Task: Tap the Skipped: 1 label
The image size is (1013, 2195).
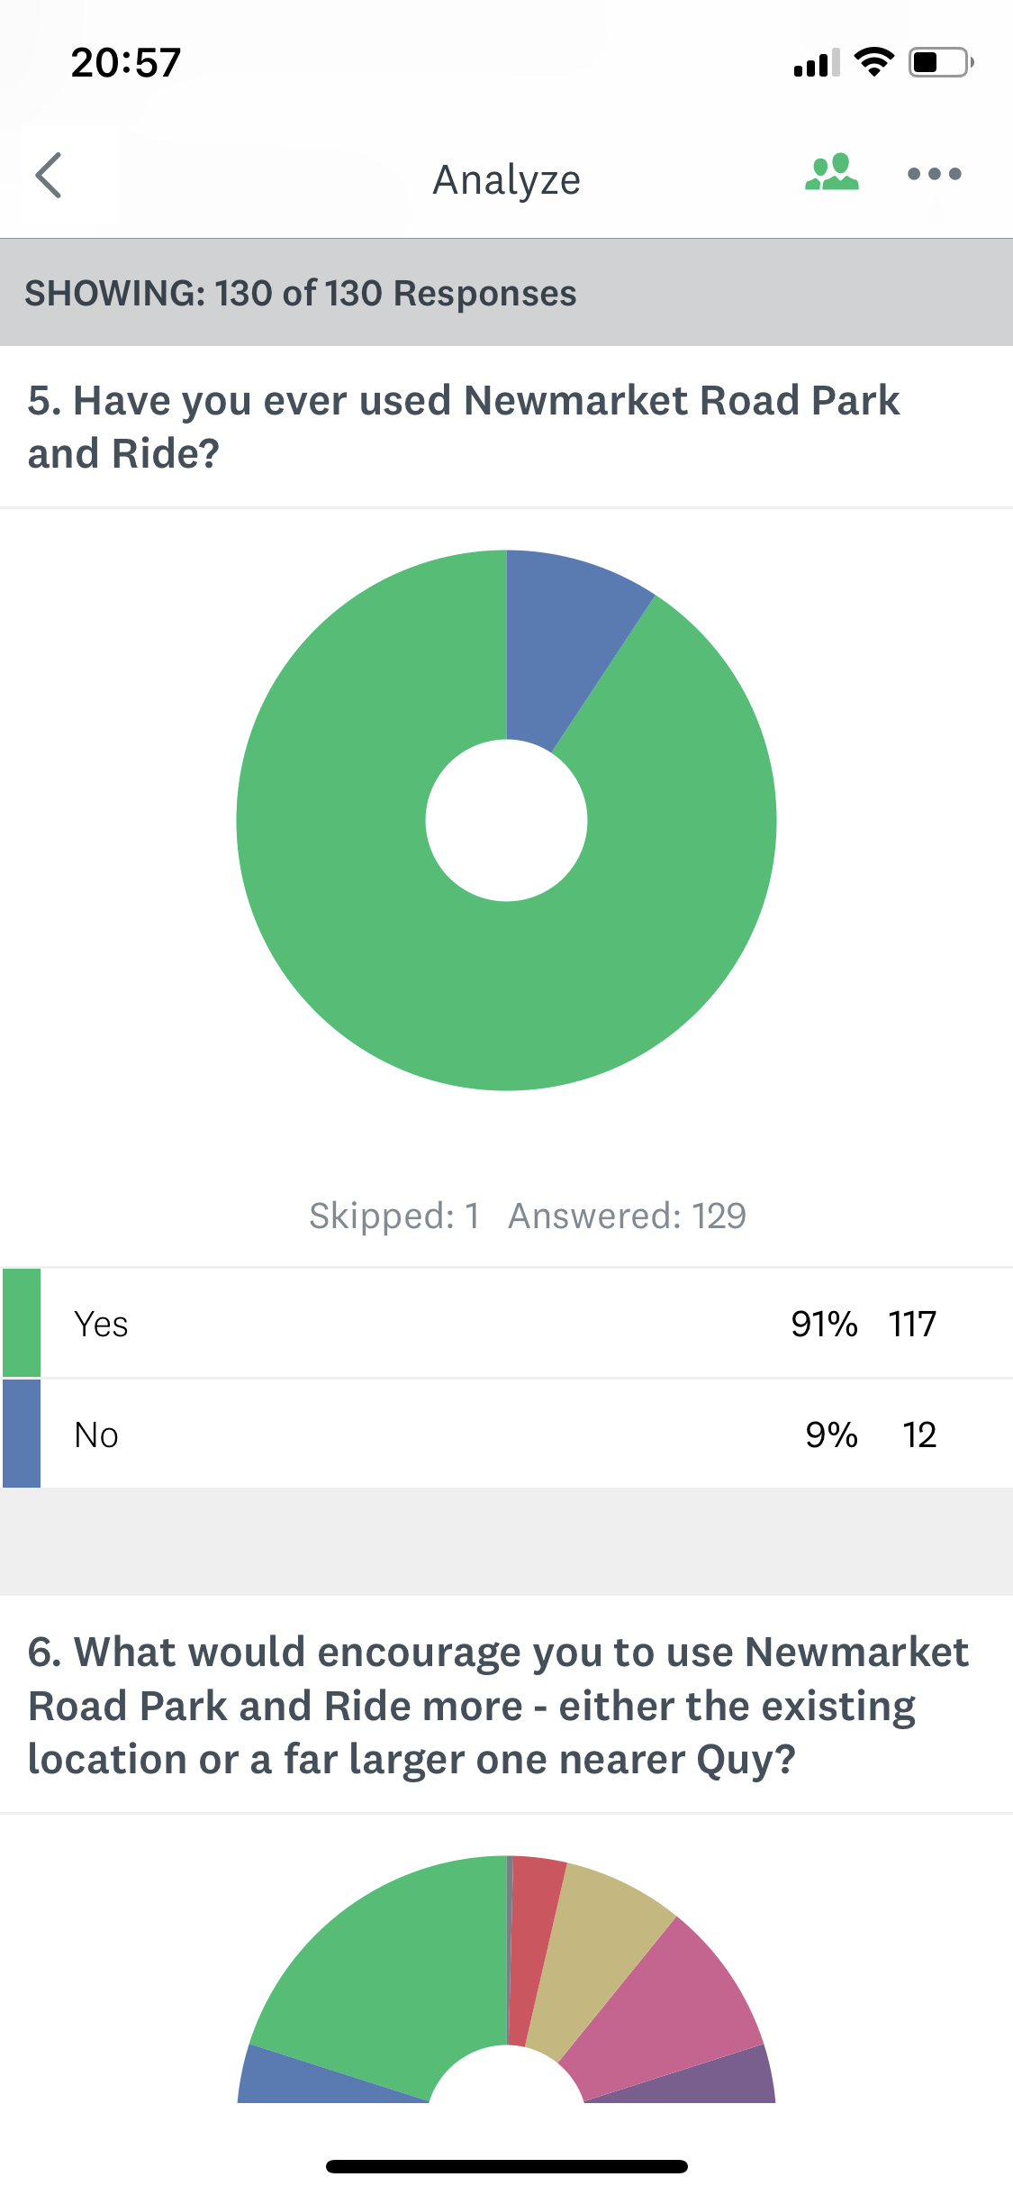Action: point(393,1216)
